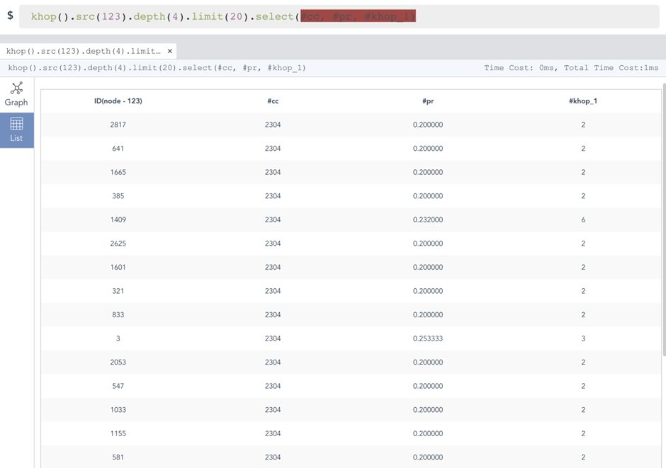666x468 pixels.
Task: Click the Time Cost status text
Action: [571, 68]
